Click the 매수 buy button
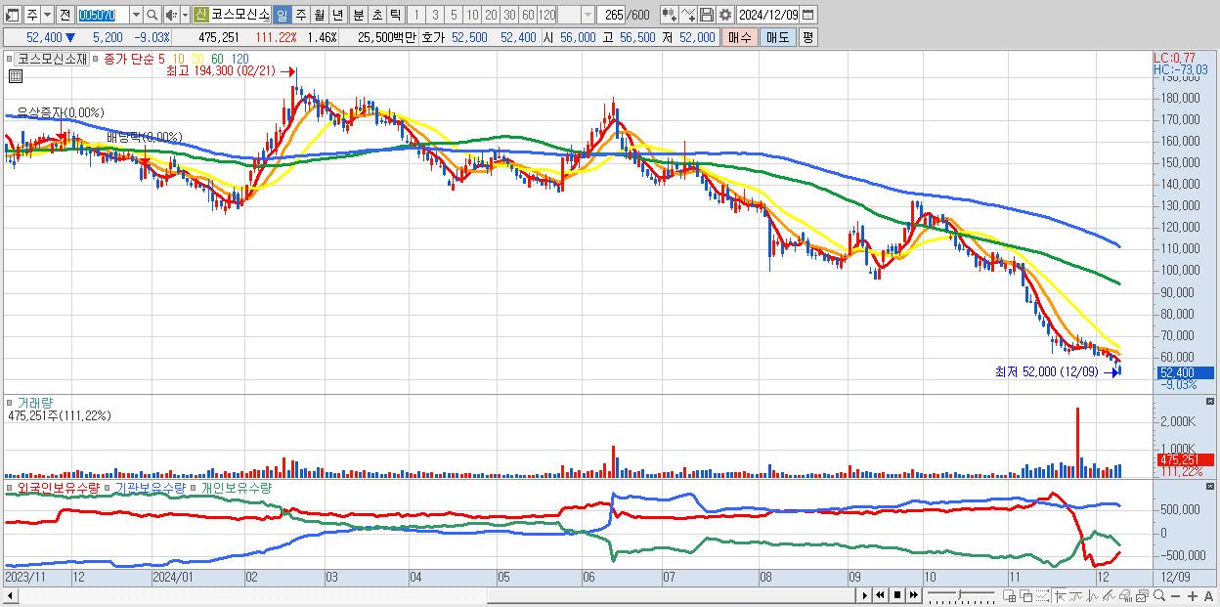The image size is (1220, 607). tap(740, 37)
